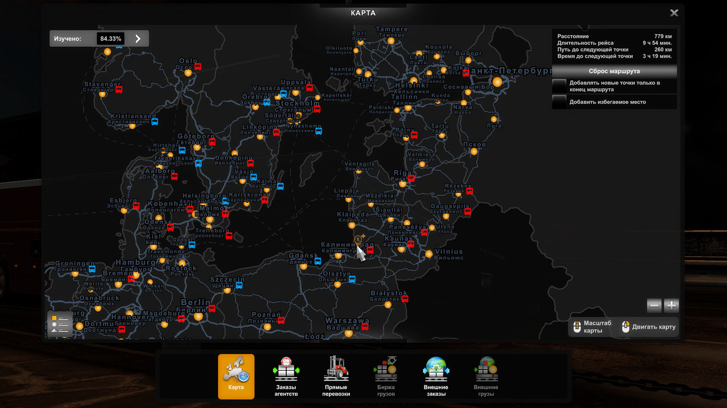Click the Berlin city marker
The height and width of the screenshot is (408, 727).
(x=198, y=316)
